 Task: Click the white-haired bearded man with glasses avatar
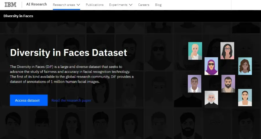click(211, 98)
